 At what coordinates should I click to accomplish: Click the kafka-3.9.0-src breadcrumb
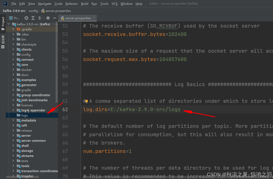(14, 11)
